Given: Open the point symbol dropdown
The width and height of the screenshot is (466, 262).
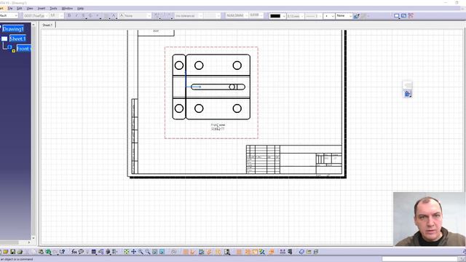Looking at the screenshot, I should coord(329,16).
